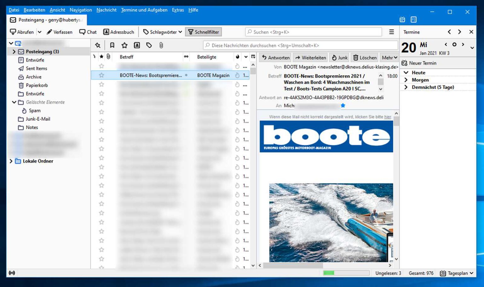The height and width of the screenshot is (287, 484).
Task: Filter messages with attachments
Action: tap(161, 45)
